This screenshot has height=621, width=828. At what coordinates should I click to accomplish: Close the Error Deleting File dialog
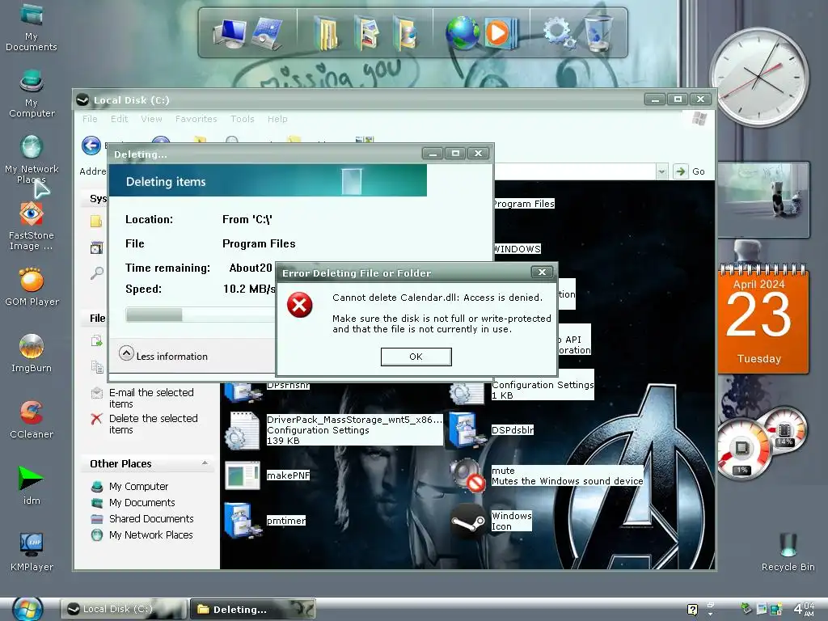pyautogui.click(x=542, y=272)
